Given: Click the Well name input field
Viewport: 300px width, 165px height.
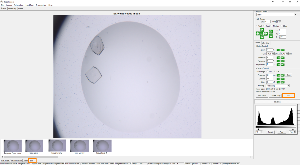Looking at the screenshot, I should pos(268,22).
